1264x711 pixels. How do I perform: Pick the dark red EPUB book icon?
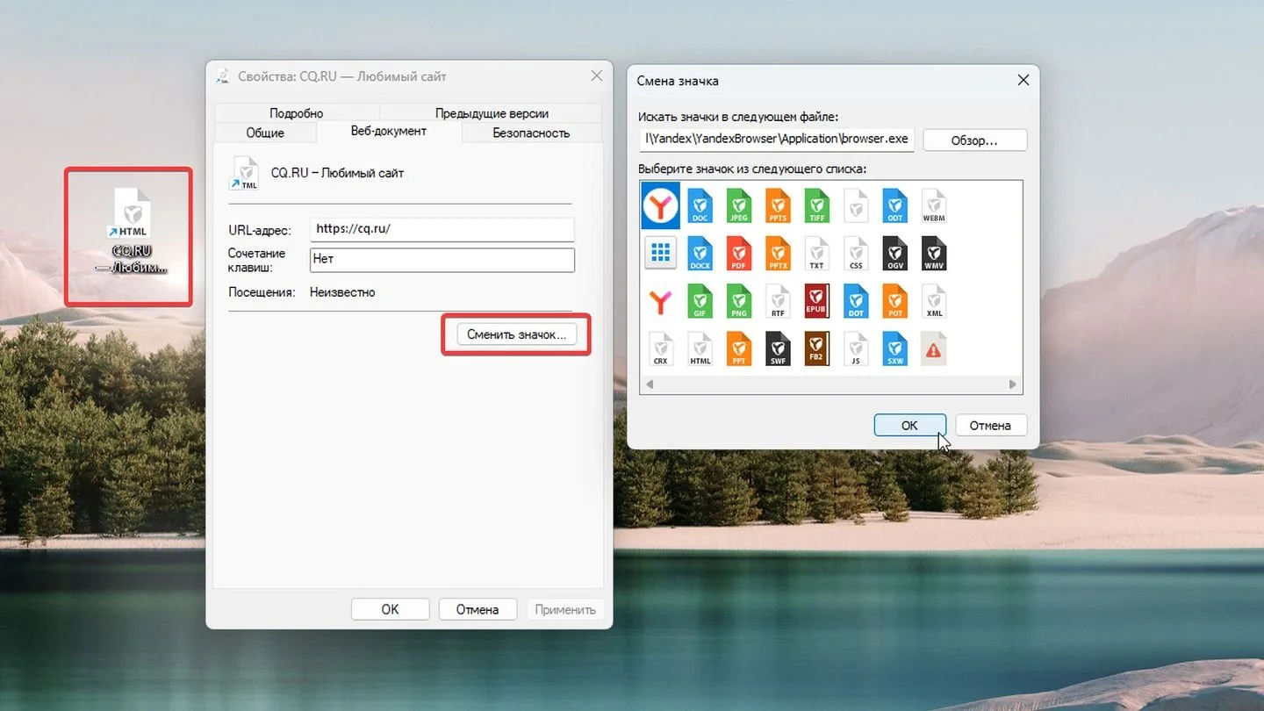816,301
